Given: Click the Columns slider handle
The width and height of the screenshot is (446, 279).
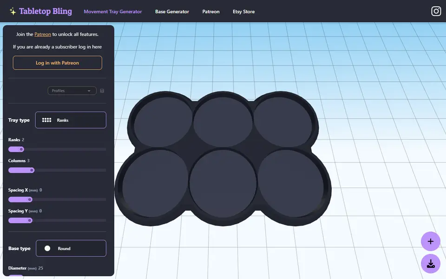Looking at the screenshot, I should [32, 170].
